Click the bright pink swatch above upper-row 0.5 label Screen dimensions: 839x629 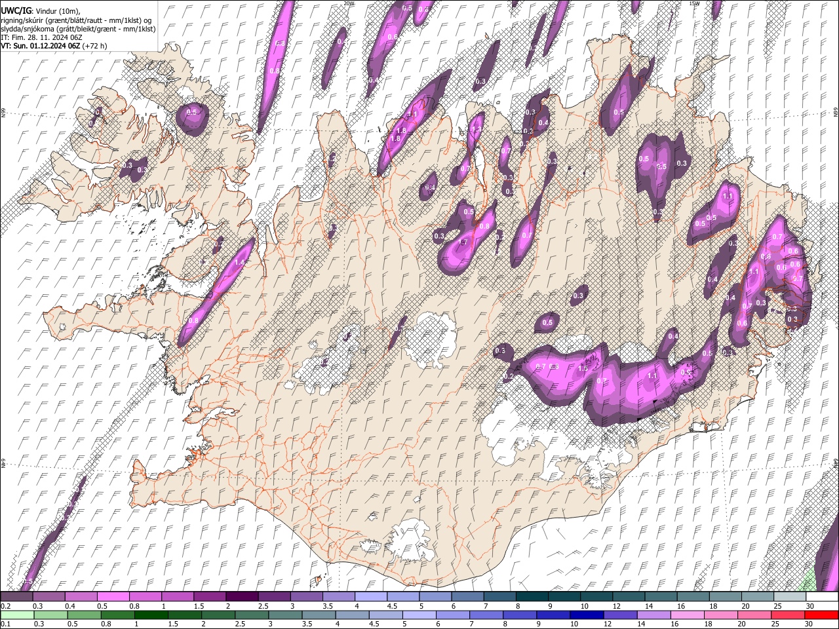click(113, 596)
